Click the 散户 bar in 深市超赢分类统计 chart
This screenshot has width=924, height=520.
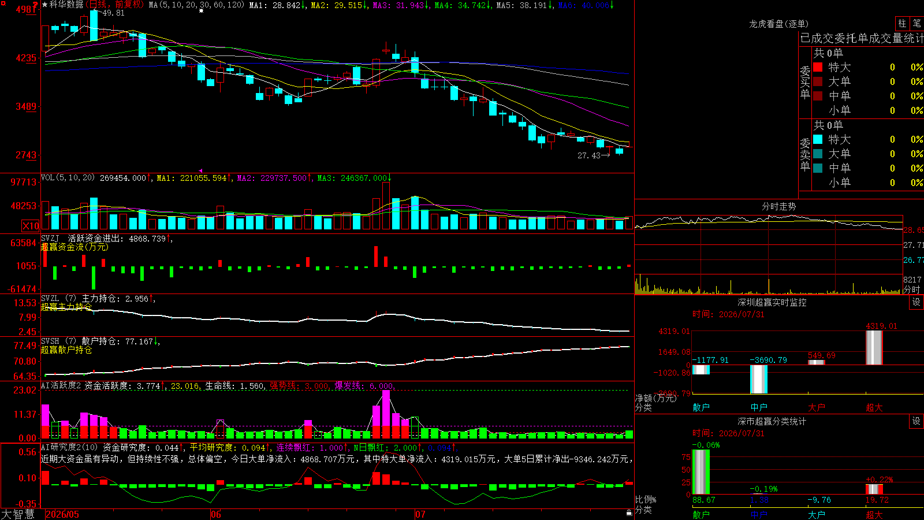pos(701,472)
